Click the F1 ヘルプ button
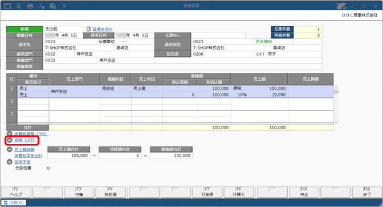This screenshot has height=207, width=383. tap(16, 192)
